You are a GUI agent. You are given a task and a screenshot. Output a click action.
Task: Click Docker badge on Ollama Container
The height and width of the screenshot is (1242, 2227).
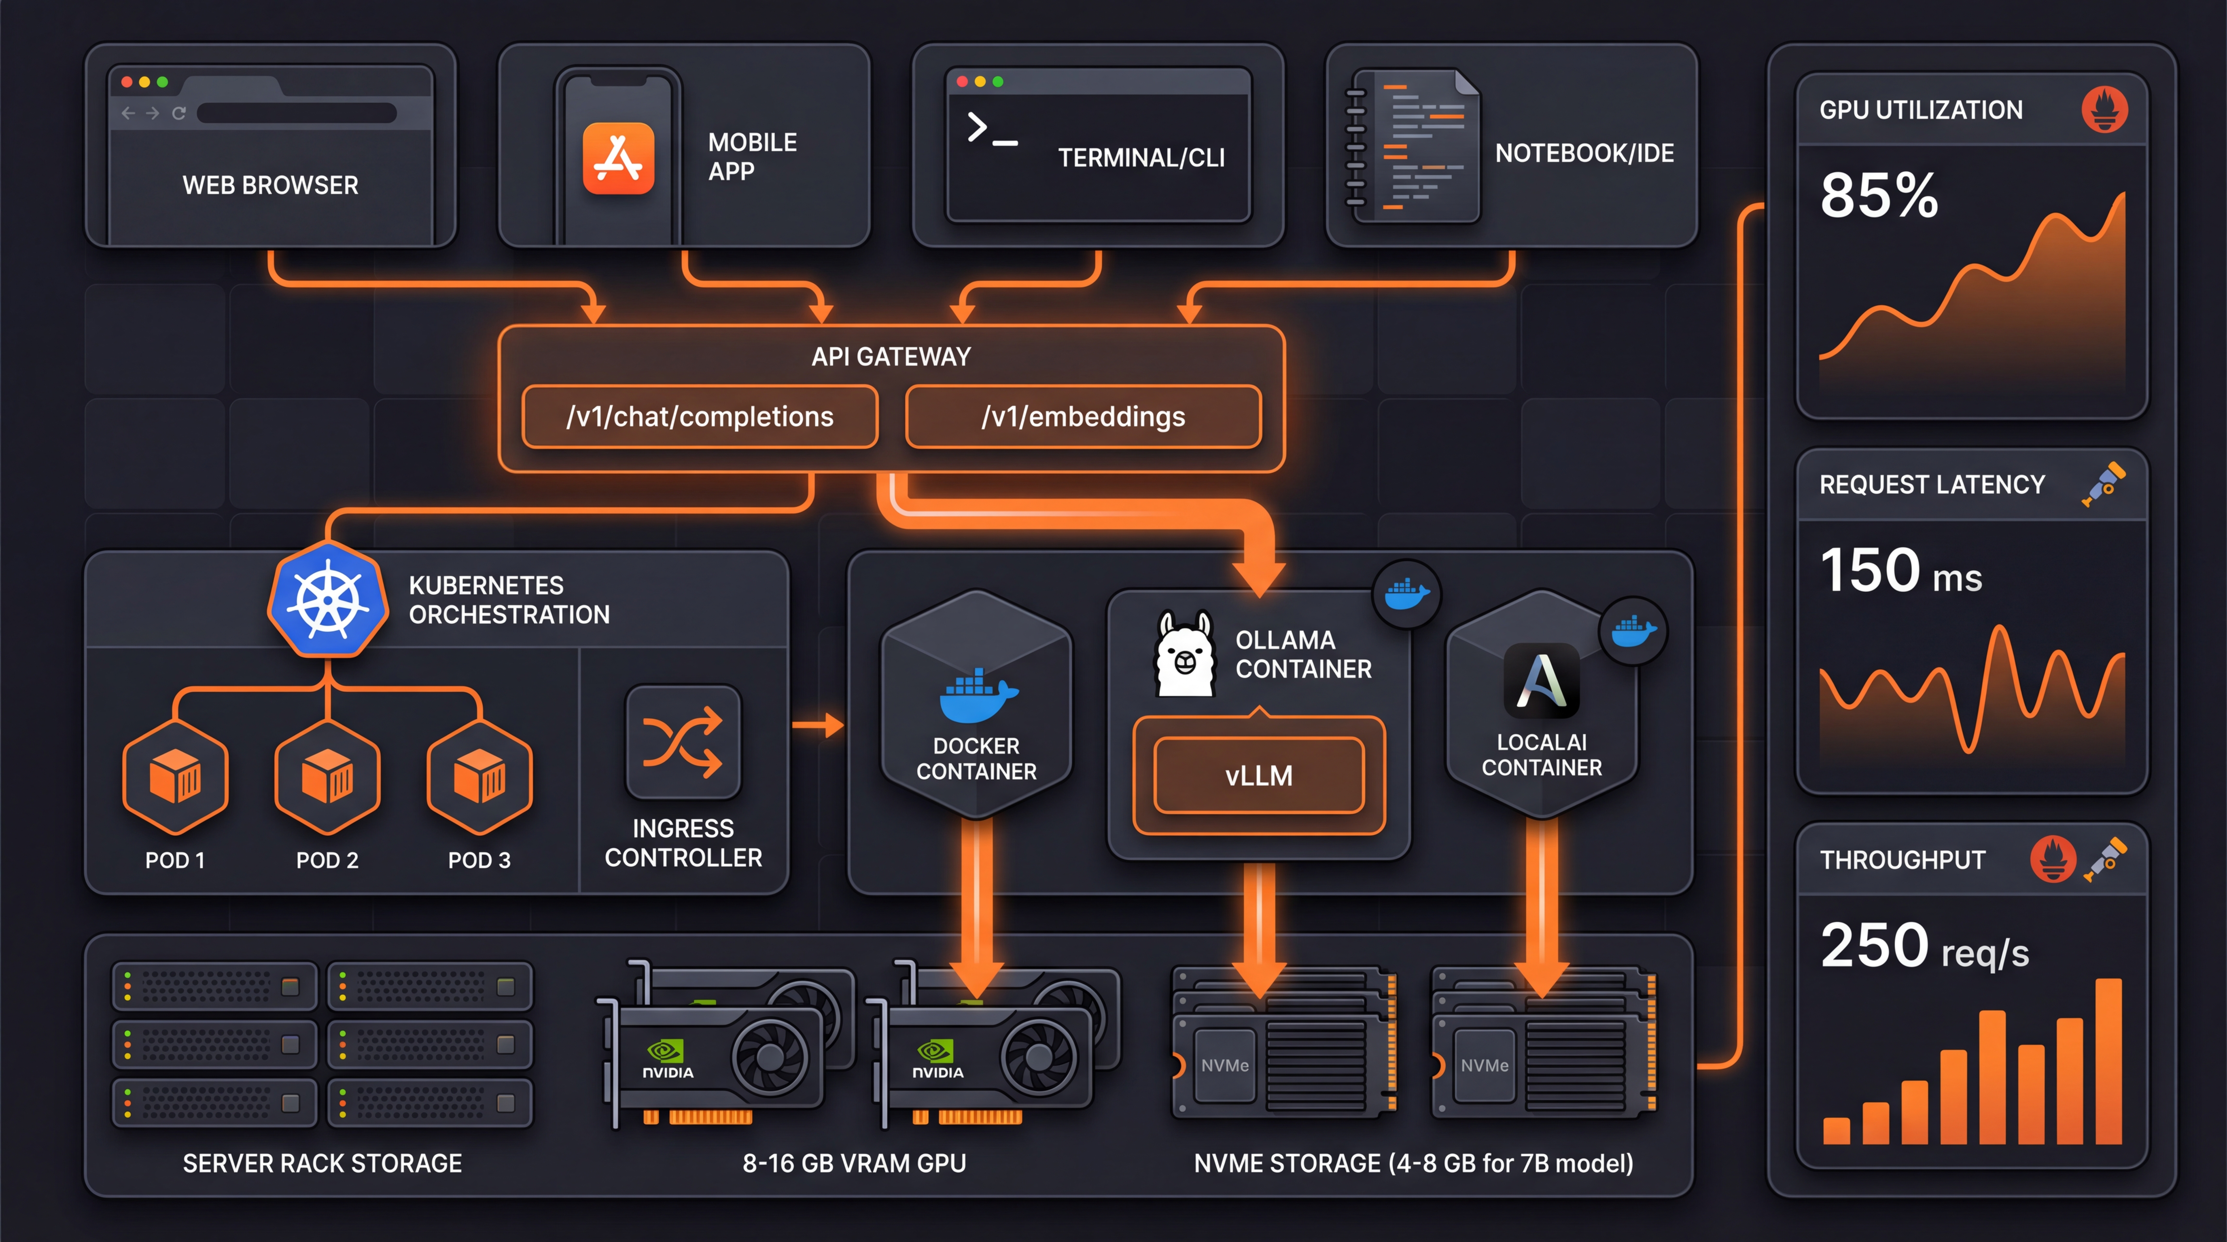(1406, 594)
